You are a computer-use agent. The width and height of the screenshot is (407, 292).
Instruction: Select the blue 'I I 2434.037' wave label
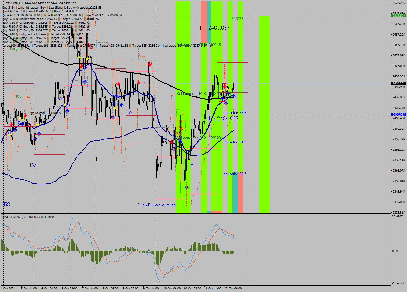point(224,118)
